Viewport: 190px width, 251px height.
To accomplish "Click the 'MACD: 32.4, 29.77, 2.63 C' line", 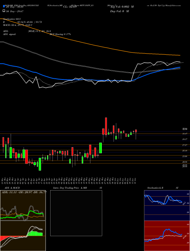I will [18, 25].
